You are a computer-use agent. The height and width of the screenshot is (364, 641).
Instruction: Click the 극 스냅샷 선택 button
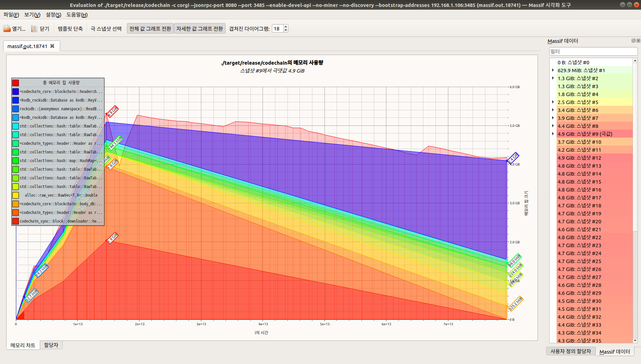(106, 29)
